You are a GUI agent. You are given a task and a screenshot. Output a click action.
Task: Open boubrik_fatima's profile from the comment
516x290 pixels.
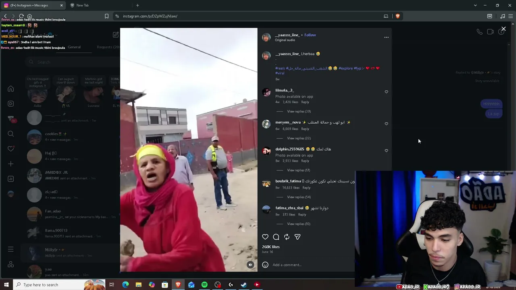pyautogui.click(x=288, y=181)
